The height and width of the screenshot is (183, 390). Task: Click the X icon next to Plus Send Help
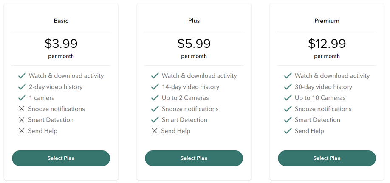[x=155, y=131]
